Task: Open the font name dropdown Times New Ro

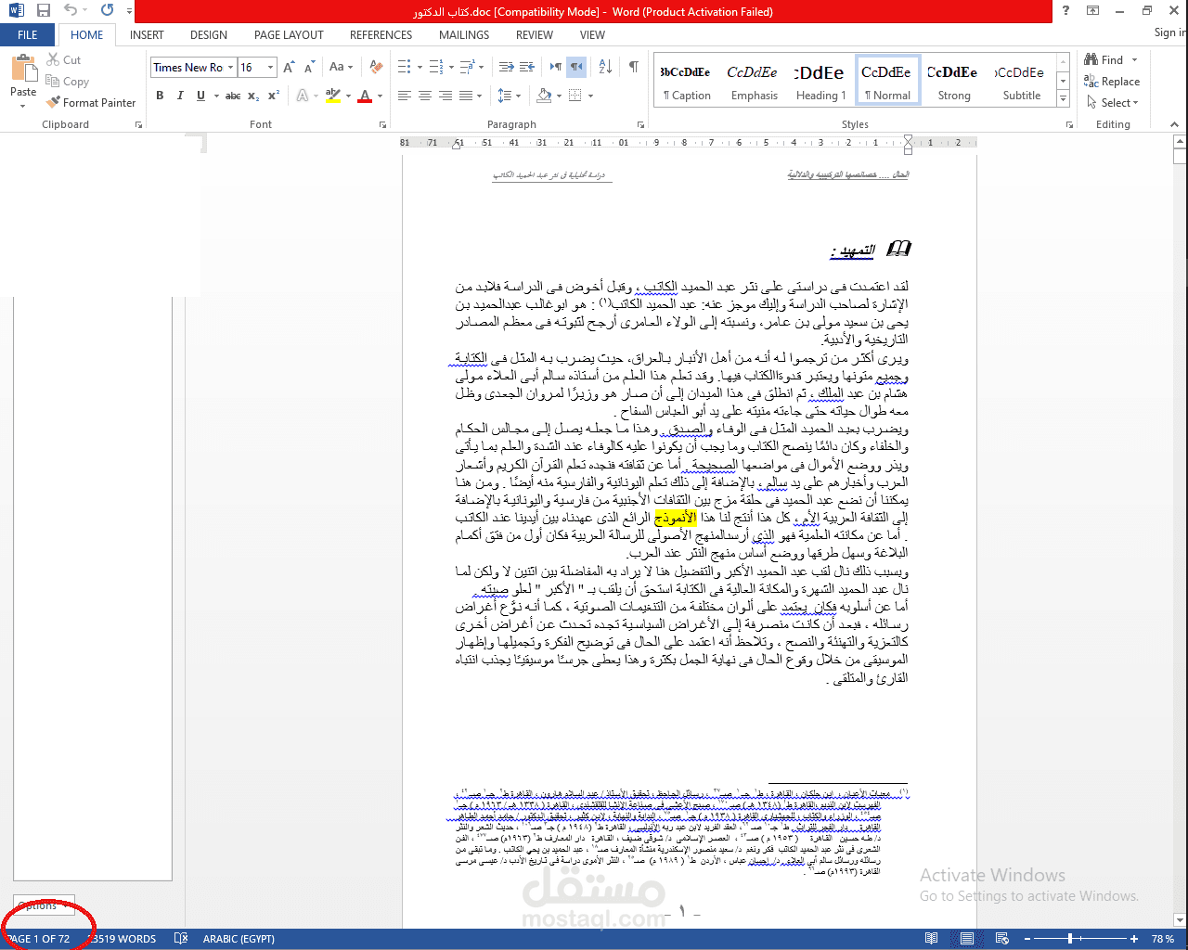Action: point(230,67)
